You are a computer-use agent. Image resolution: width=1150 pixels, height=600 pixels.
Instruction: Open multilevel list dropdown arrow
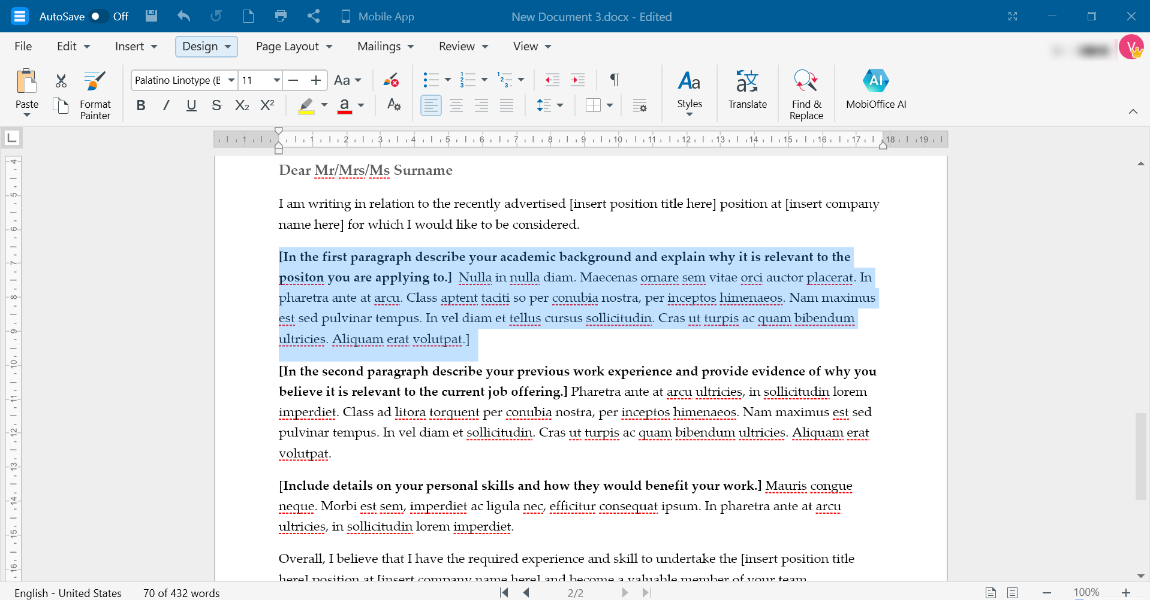pyautogui.click(x=520, y=80)
